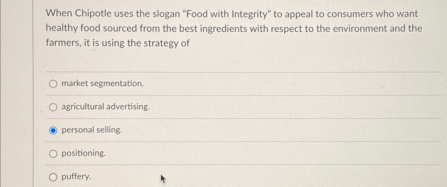
Task: Click the agricultural advertising answer text
Action: [105, 107]
